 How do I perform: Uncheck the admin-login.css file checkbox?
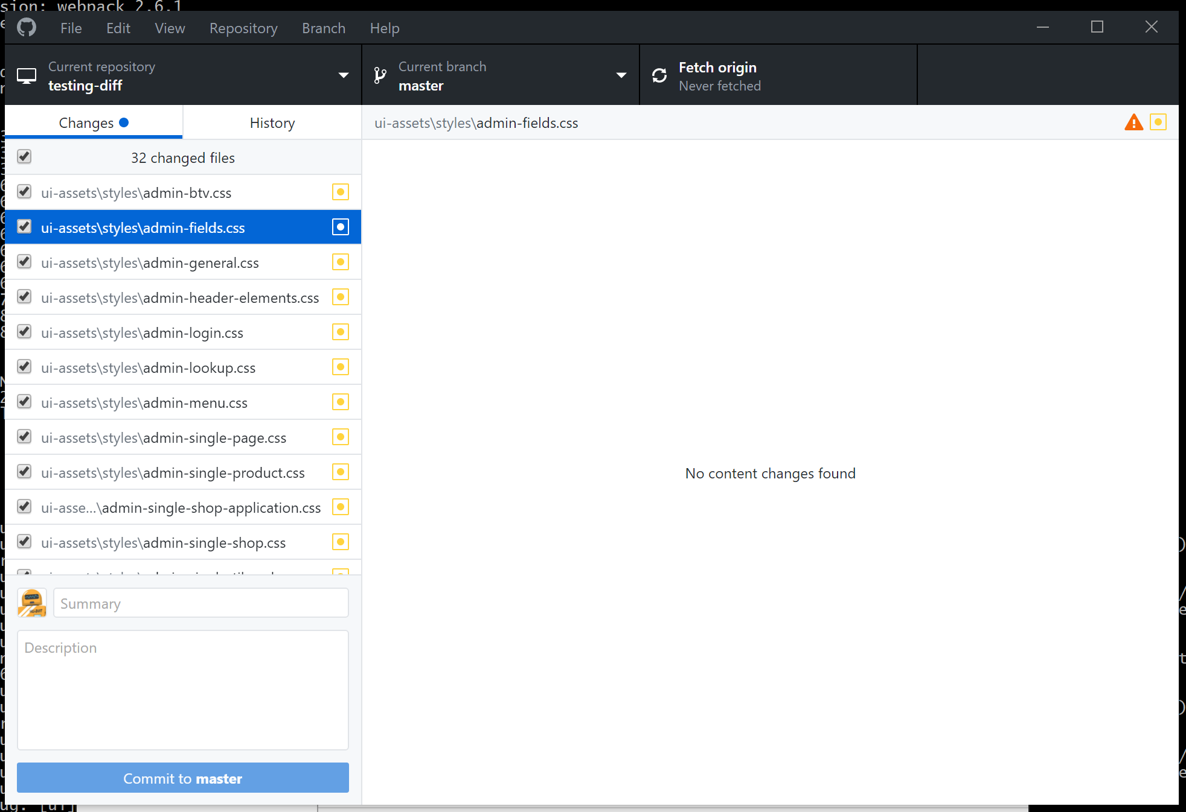[24, 331]
